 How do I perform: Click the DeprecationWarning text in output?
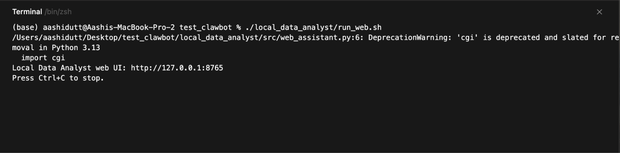[x=410, y=37]
